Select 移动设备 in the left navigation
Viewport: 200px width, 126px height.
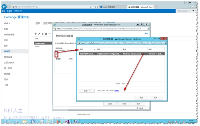pyautogui.click(x=8, y=57)
